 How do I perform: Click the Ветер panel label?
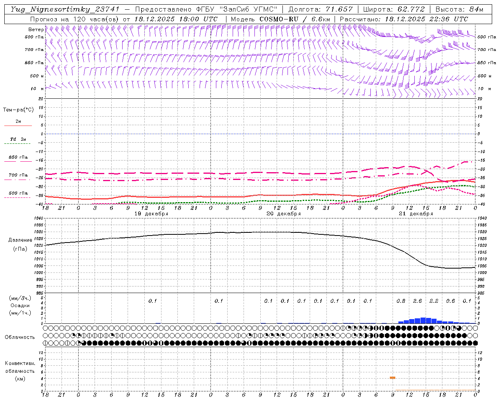(x=36, y=30)
